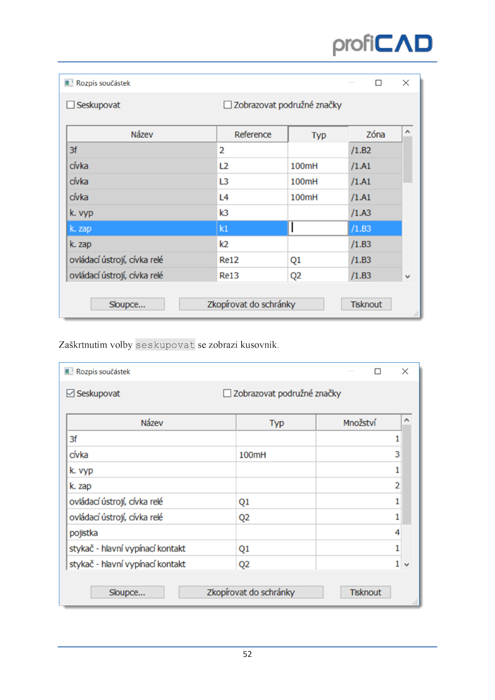Click up arrow of lower table scrollbar
This screenshot has height=700, width=495.
tap(407, 420)
